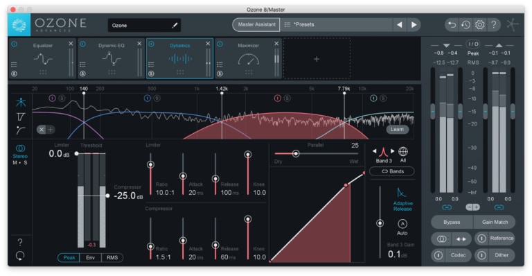Select the crossover view icon in sidebar
532x276 pixels.
click(20, 102)
